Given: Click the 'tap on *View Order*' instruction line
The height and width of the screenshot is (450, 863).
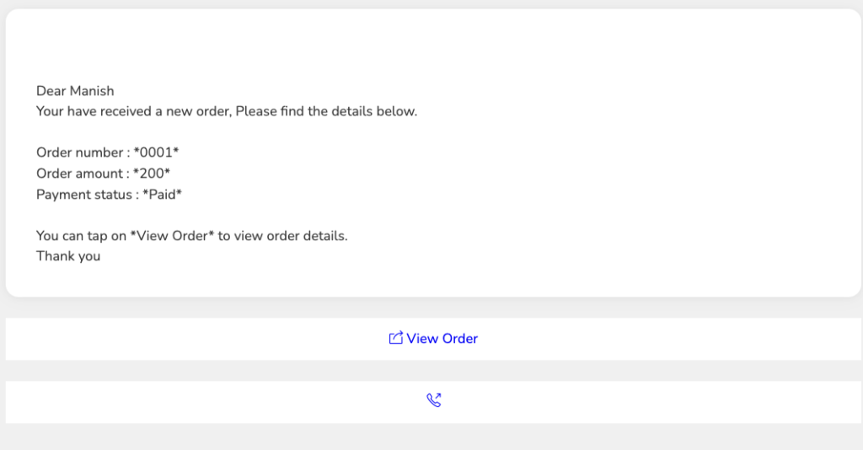Looking at the screenshot, I should (x=192, y=235).
